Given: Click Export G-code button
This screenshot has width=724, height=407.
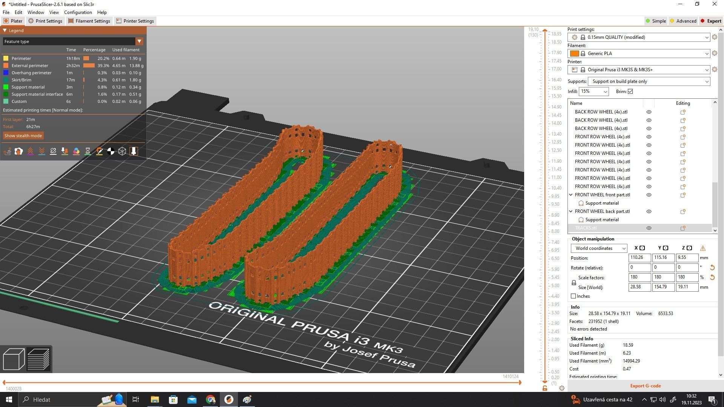Looking at the screenshot, I should coord(645,386).
